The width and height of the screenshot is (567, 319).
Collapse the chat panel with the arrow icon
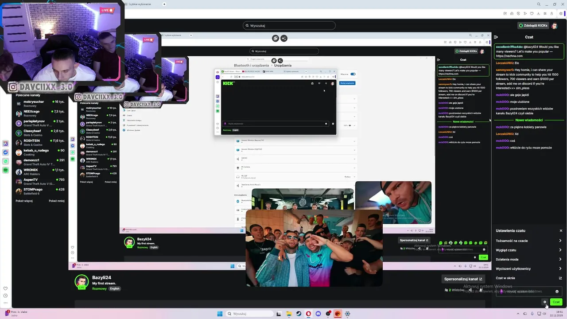pyautogui.click(x=496, y=37)
